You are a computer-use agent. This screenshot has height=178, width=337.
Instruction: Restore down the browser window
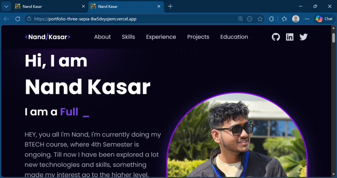(315, 6)
